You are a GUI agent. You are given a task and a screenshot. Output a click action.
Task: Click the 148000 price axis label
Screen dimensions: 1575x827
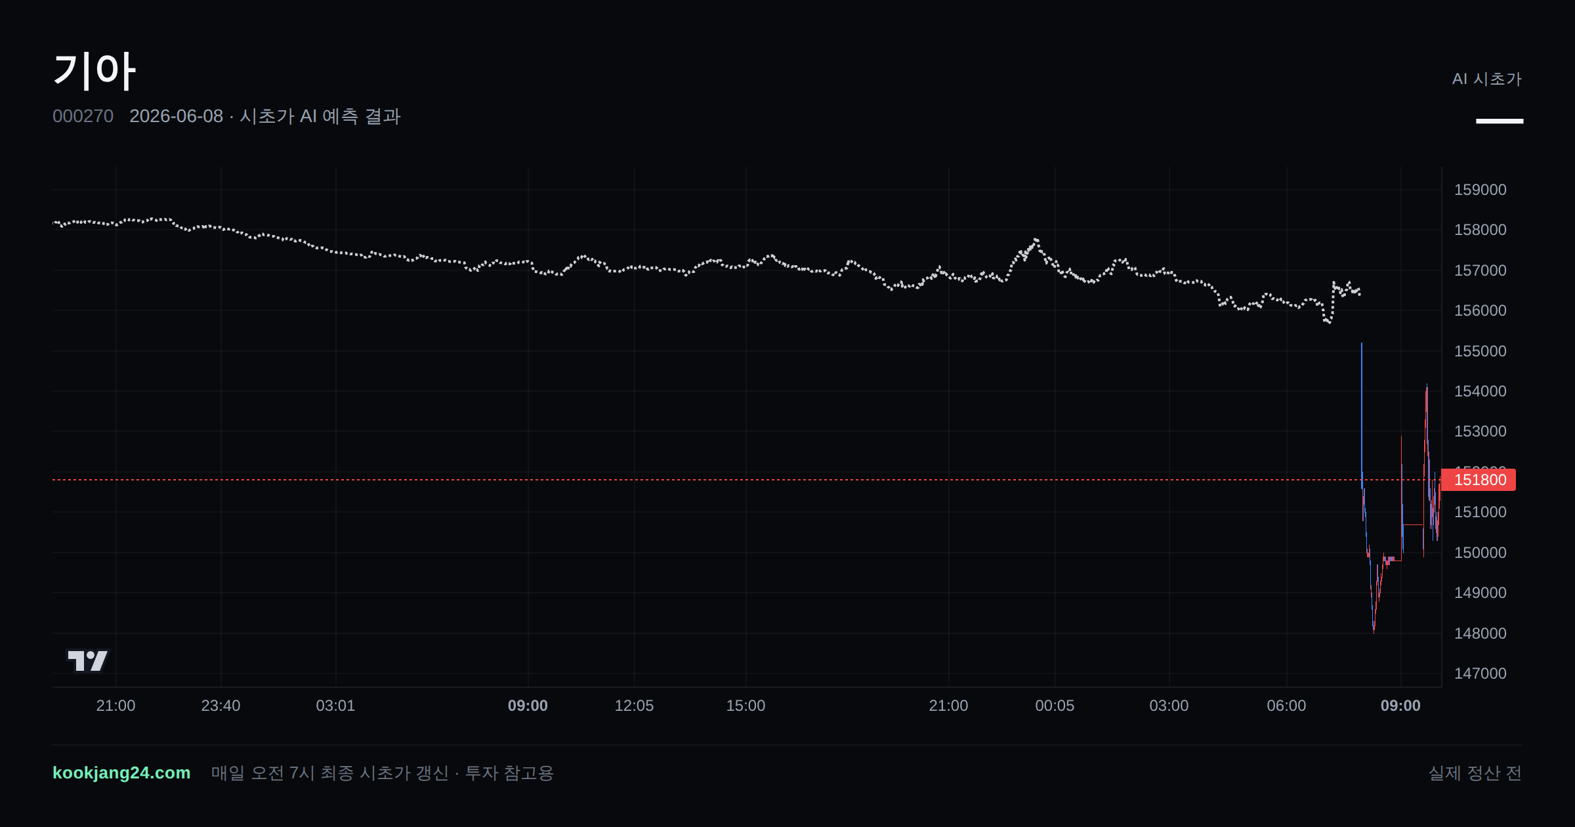coord(1480,633)
